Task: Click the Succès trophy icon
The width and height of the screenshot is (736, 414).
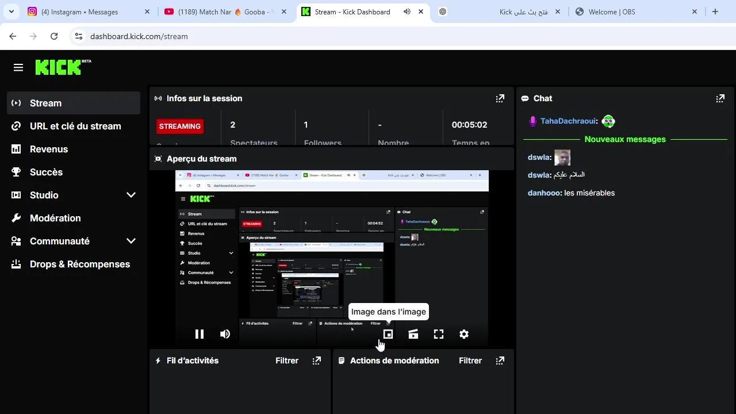Action: pos(17,172)
